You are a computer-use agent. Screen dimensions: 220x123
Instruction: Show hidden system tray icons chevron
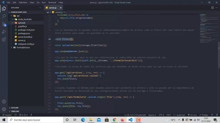tap(179, 120)
